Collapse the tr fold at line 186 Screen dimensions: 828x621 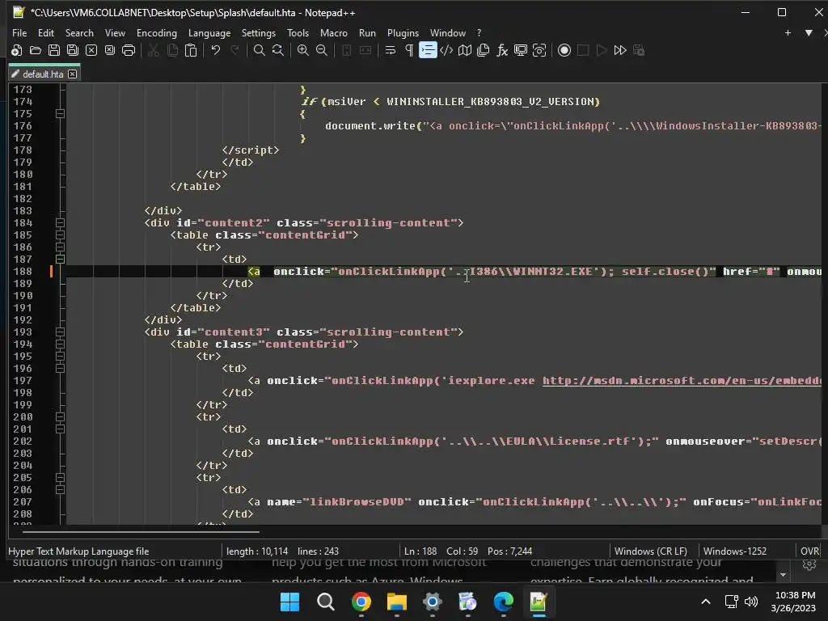click(x=60, y=247)
